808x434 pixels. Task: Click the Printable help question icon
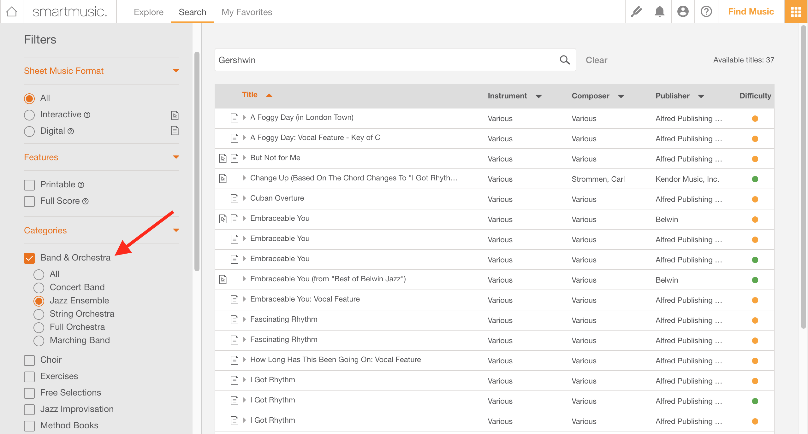tap(81, 185)
